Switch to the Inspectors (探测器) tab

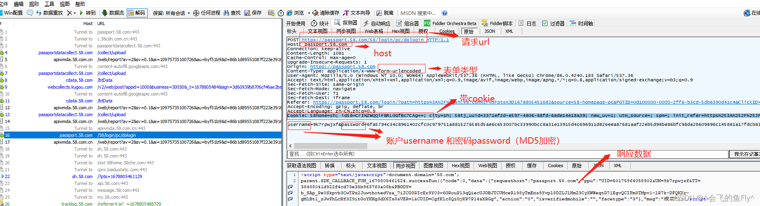pos(346,23)
